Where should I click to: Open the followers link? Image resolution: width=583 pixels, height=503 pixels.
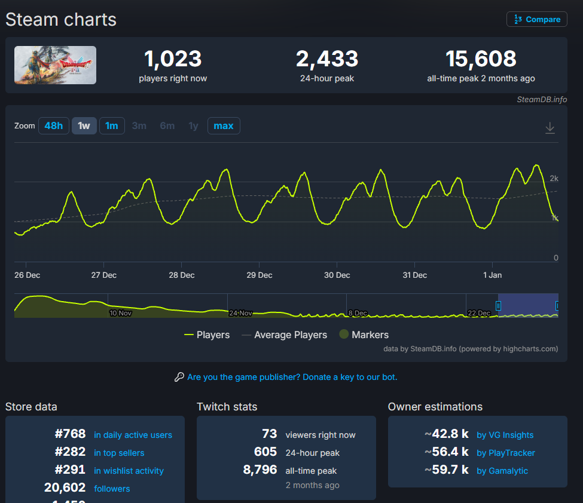[112, 489]
